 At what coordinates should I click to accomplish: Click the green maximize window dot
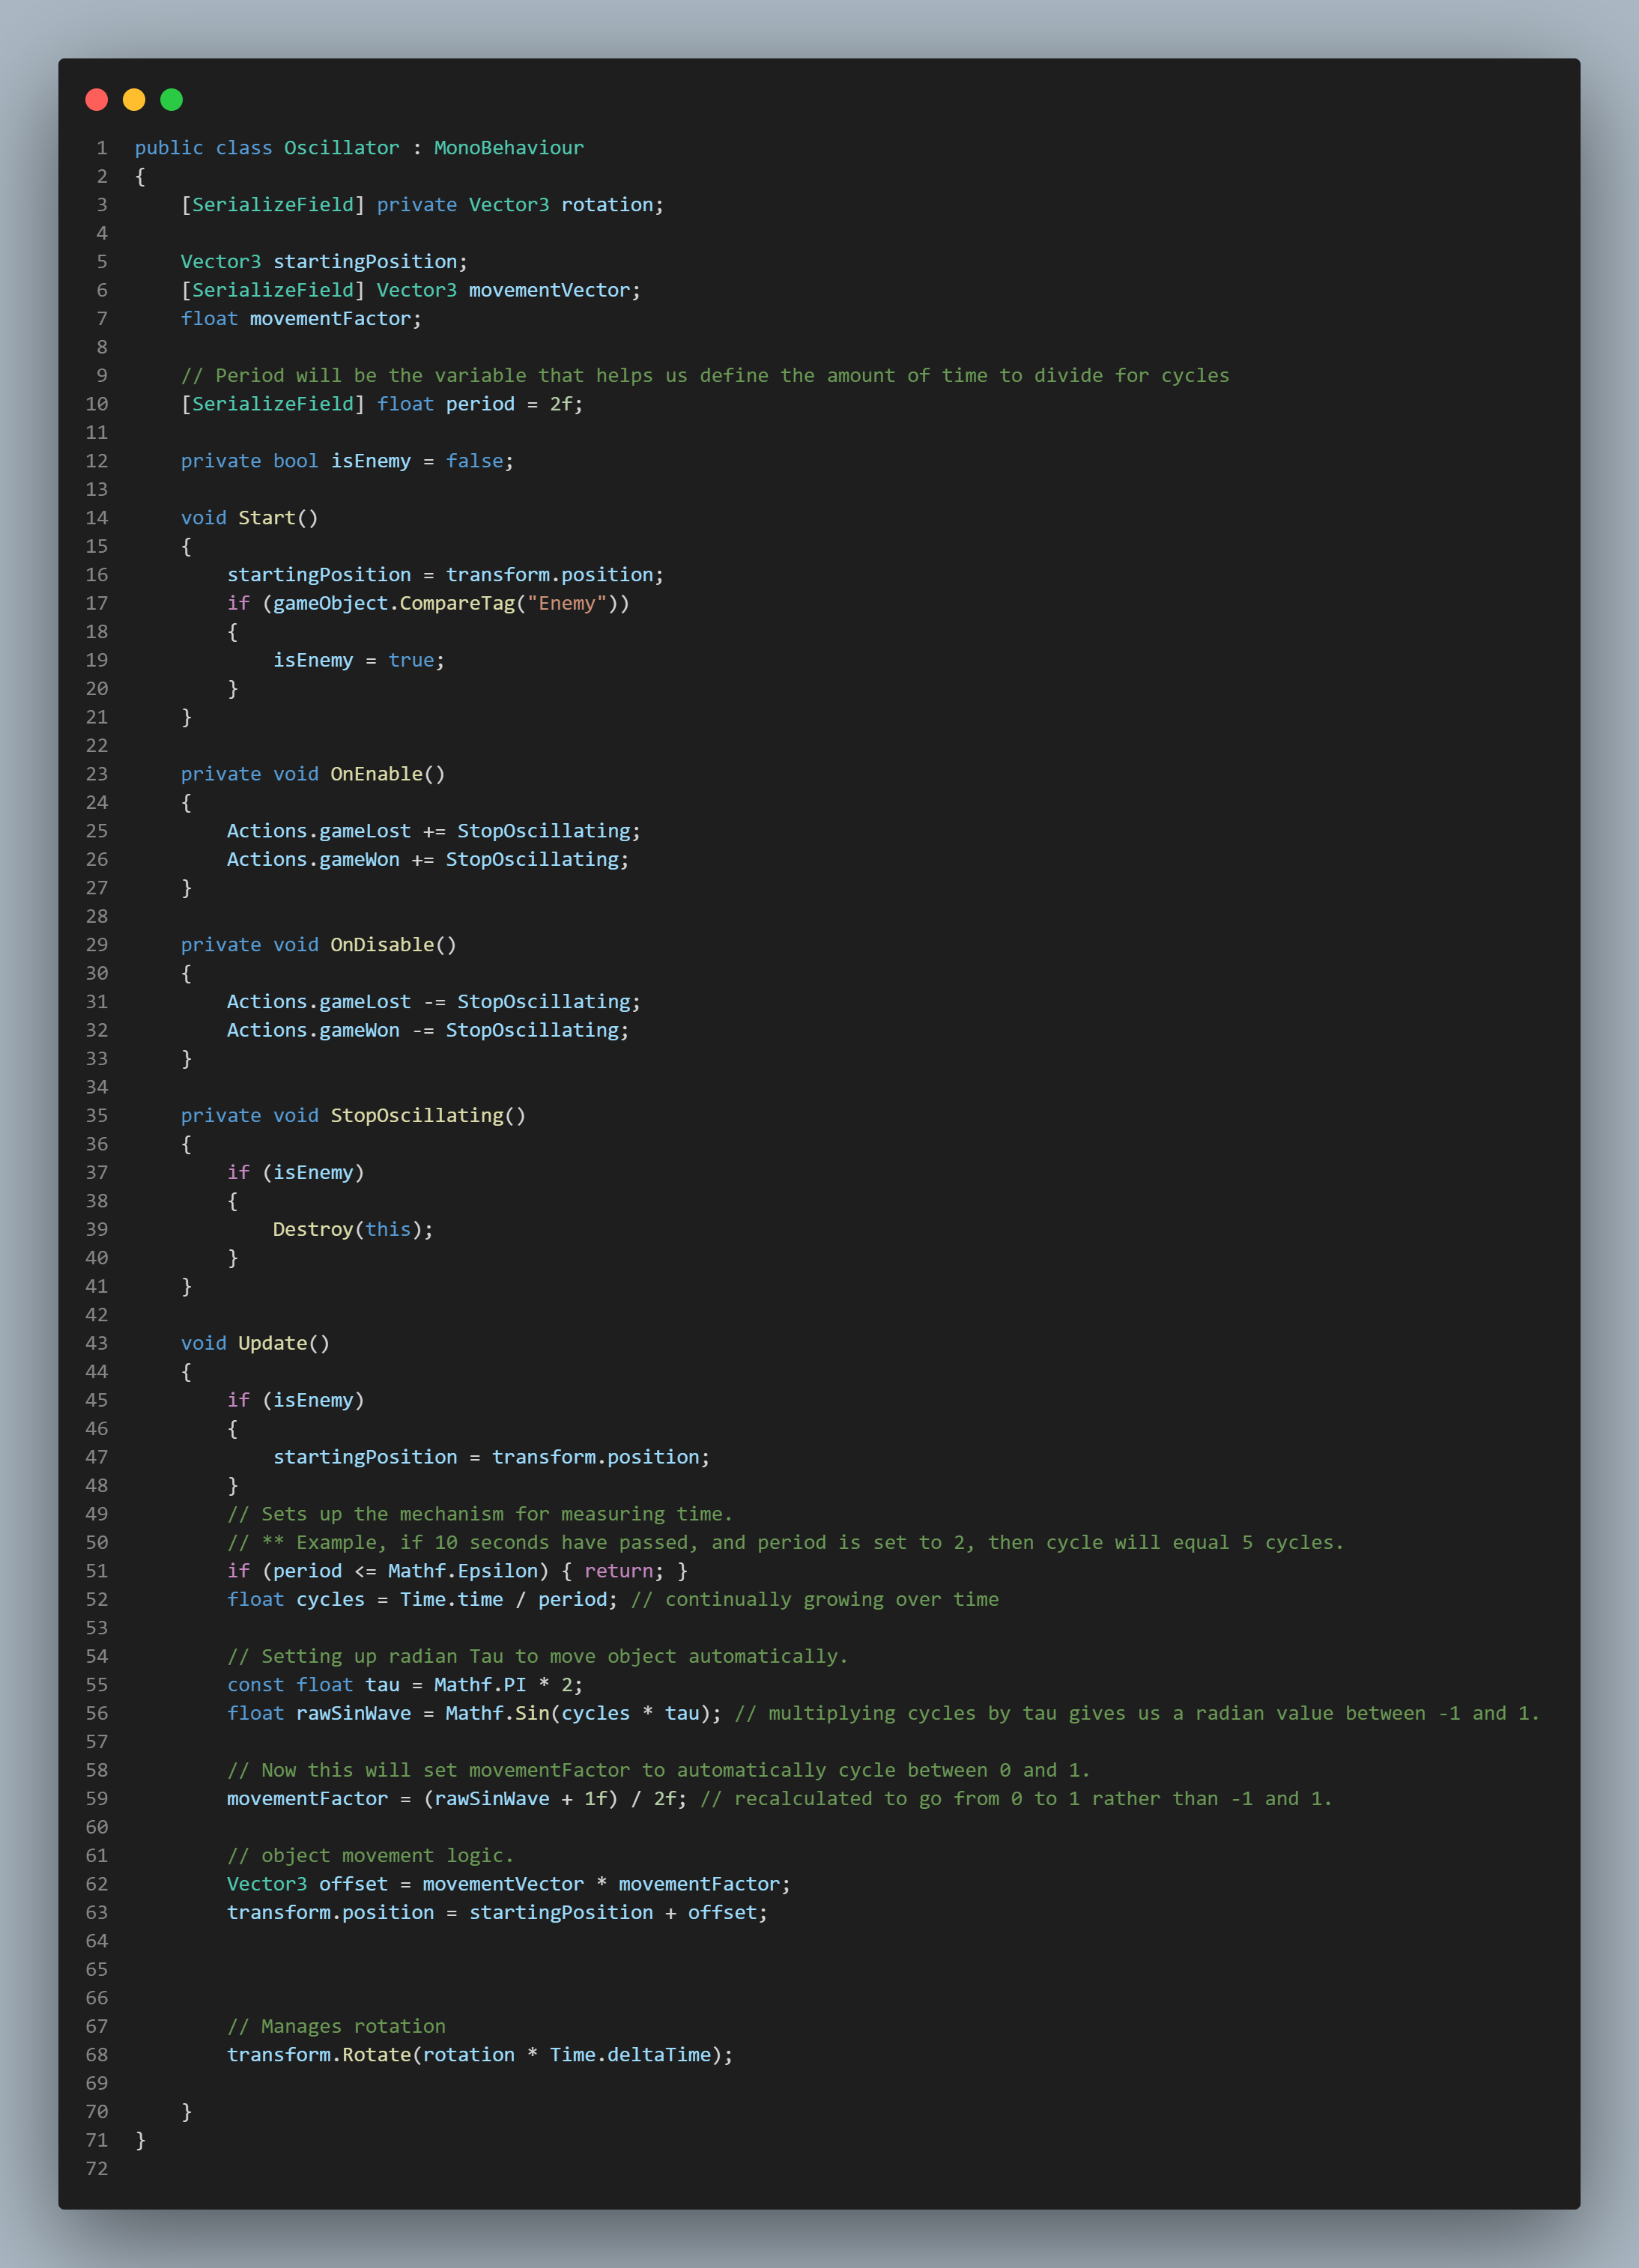click(172, 99)
